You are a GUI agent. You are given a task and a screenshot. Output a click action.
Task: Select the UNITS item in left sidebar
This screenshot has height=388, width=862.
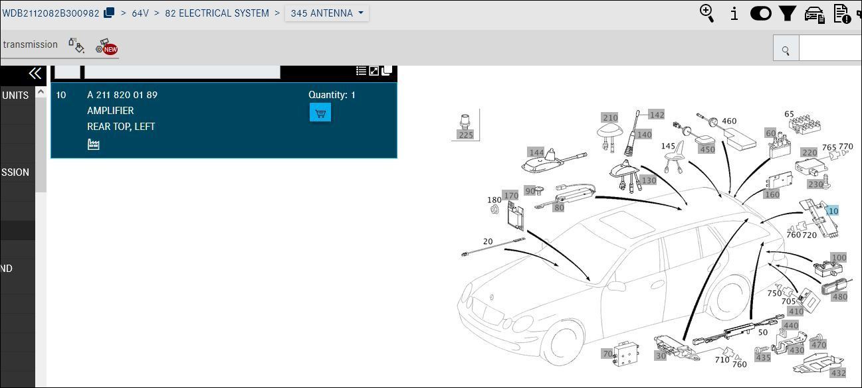(x=15, y=95)
